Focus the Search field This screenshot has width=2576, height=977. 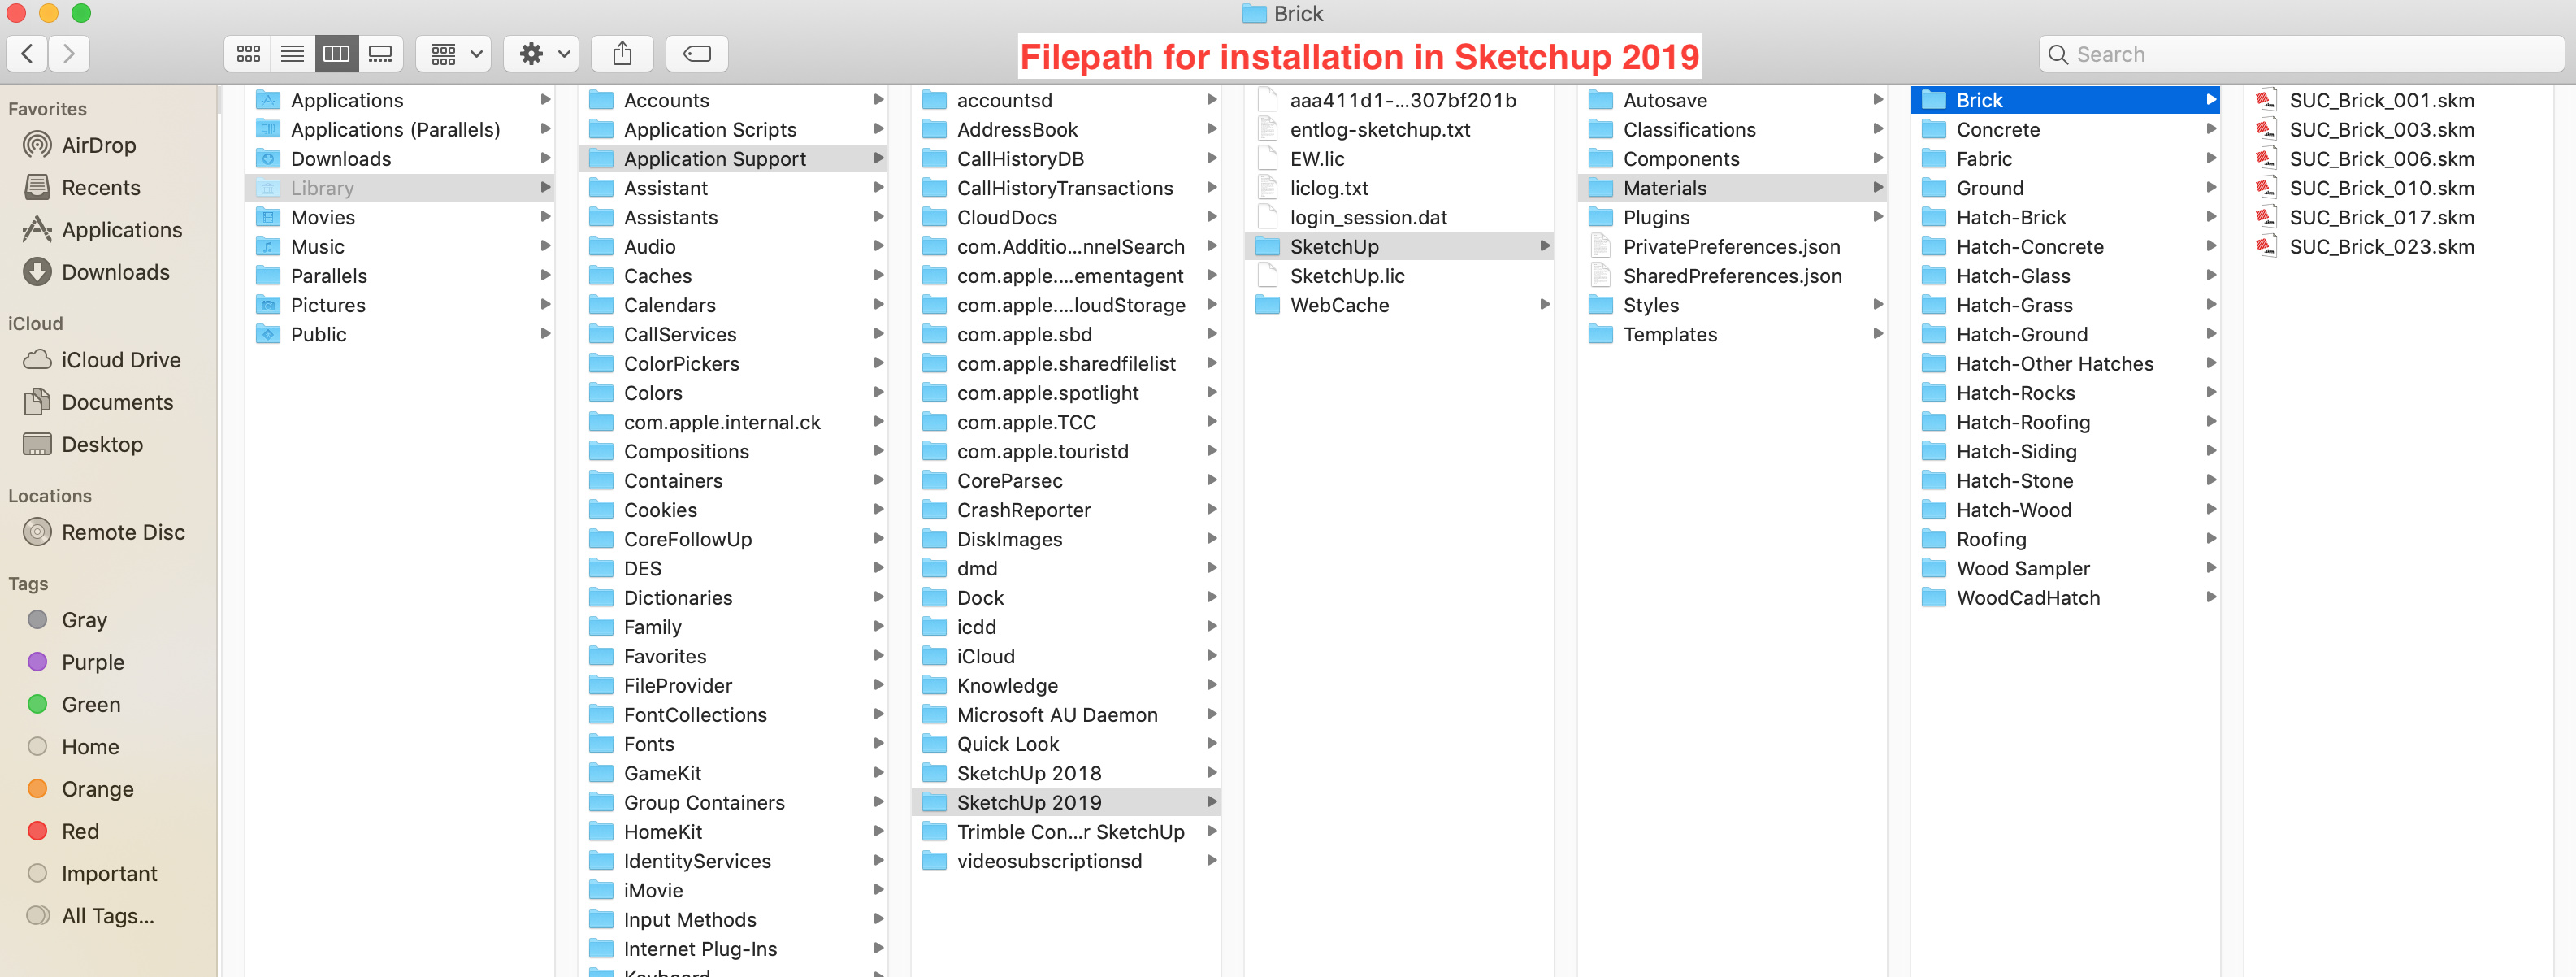pos(2301,54)
